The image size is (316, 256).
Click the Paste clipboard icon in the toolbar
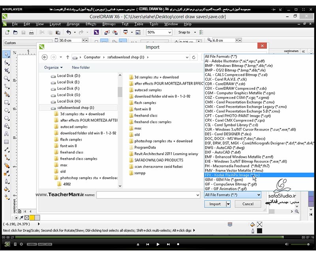[x=58, y=32]
